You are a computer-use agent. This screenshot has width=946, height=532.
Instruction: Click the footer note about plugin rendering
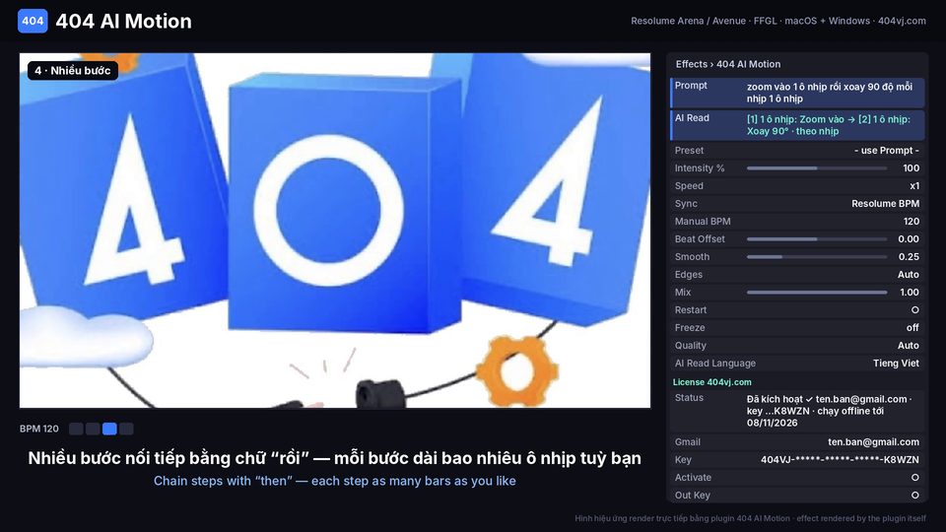point(750,518)
